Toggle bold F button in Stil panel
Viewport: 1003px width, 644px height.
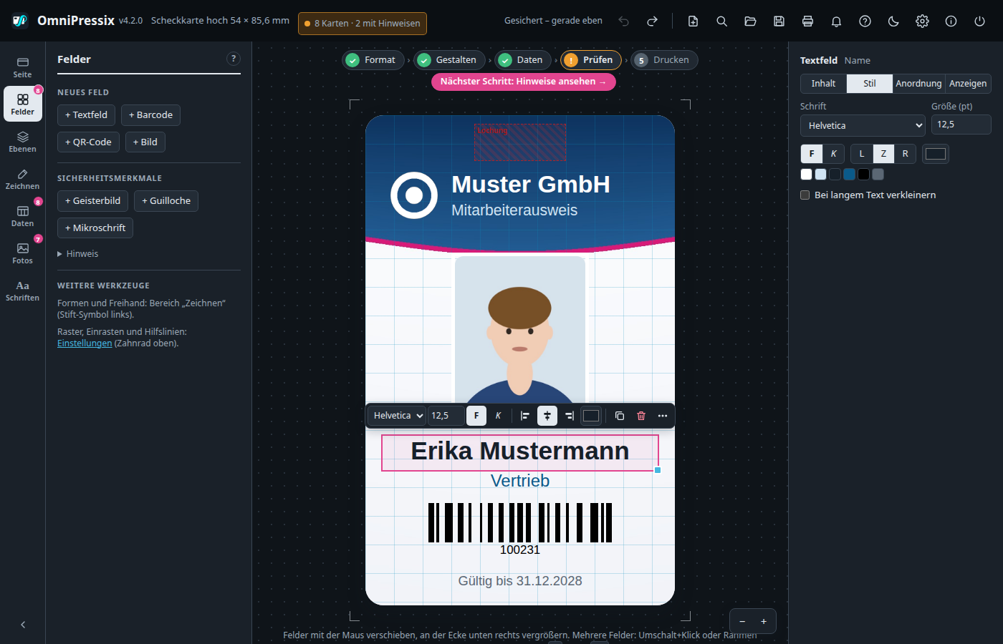[812, 154]
